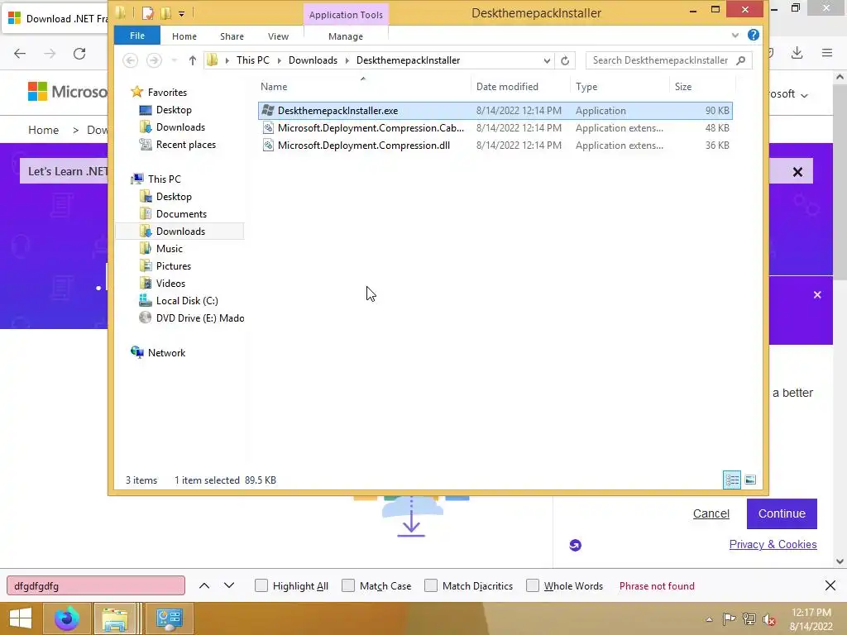Image resolution: width=847 pixels, height=635 pixels.
Task: Open File Explorer taskbar icon
Action: 115,618
